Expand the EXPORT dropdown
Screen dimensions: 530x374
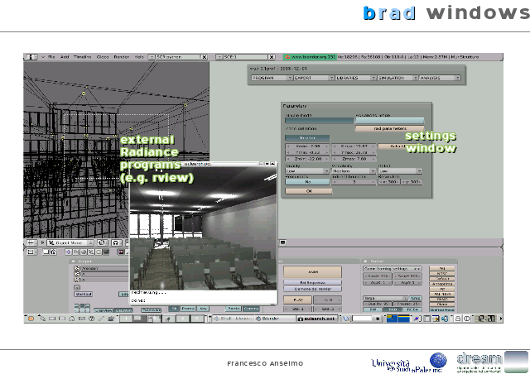(312, 77)
